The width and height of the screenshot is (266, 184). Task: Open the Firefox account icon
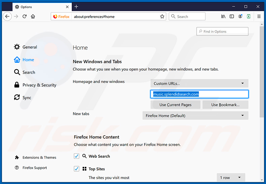click(240, 16)
